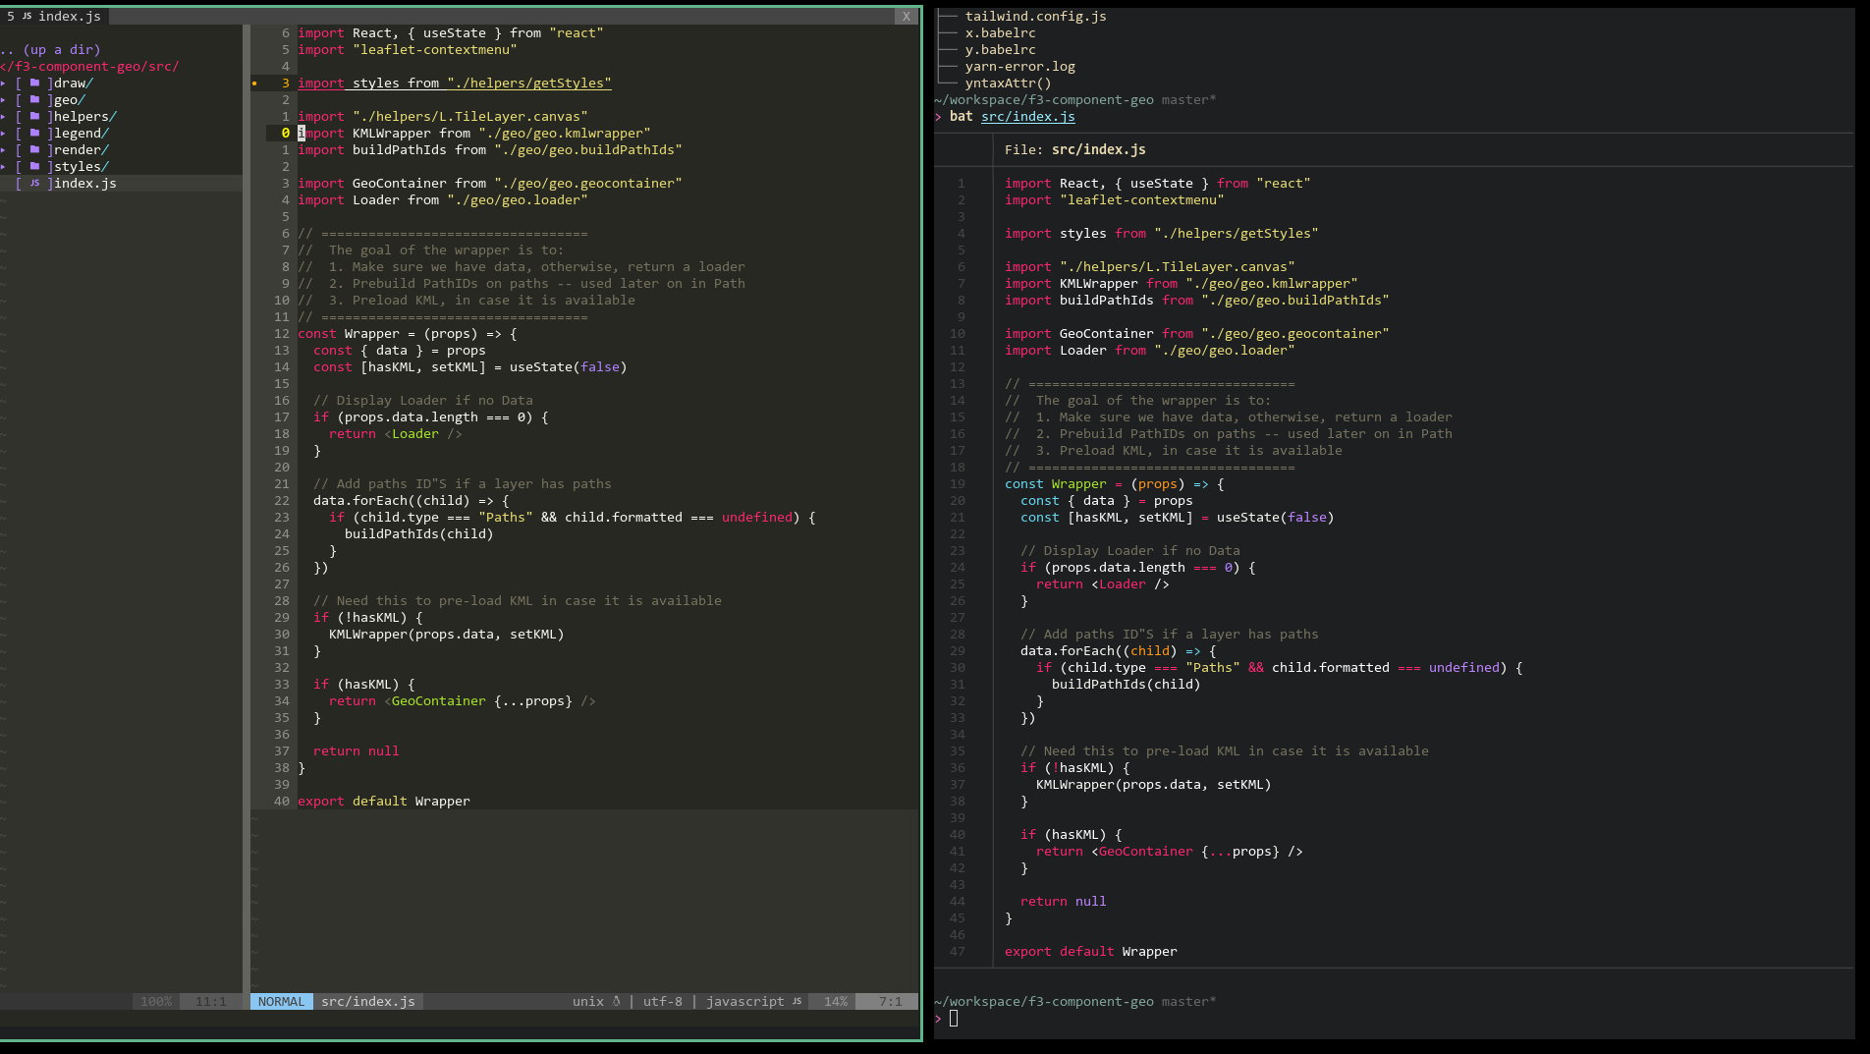
Task: Click the green sign dot beside the styles import
Action: coord(254,83)
